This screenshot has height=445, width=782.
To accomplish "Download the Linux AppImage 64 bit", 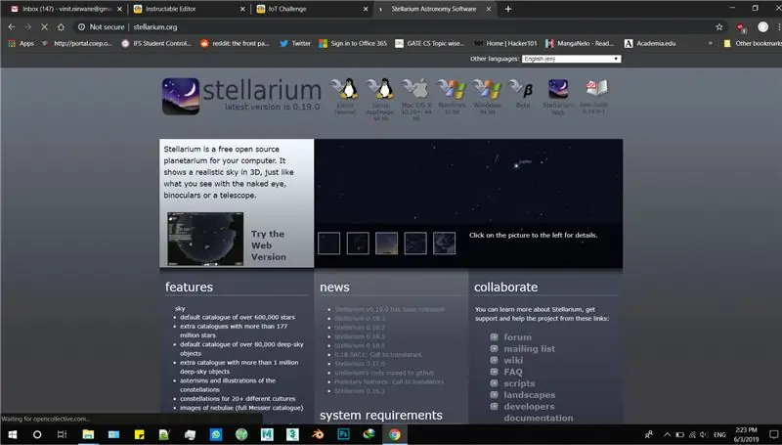I will pos(380,99).
